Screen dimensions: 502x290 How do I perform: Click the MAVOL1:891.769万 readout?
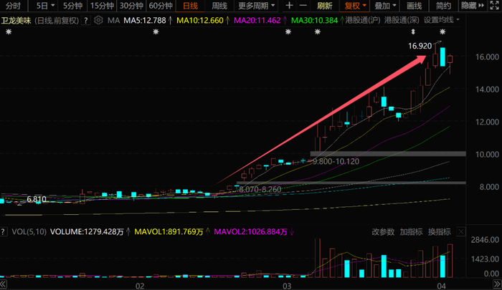(169, 232)
